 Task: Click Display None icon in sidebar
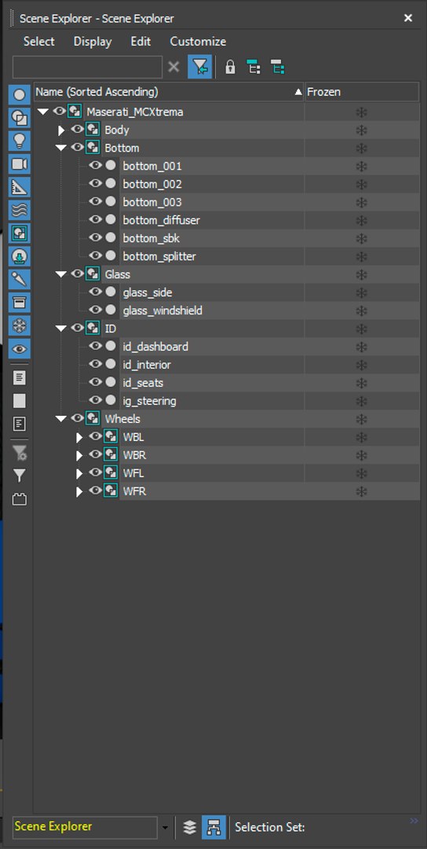(20, 401)
